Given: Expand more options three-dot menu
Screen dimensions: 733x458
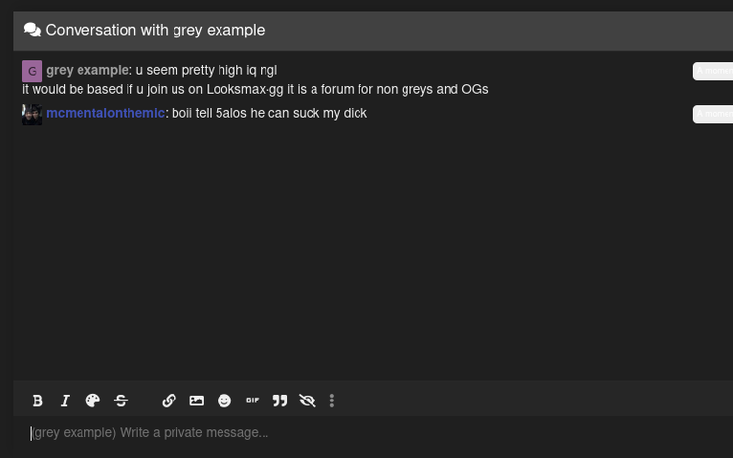Looking at the screenshot, I should (332, 401).
